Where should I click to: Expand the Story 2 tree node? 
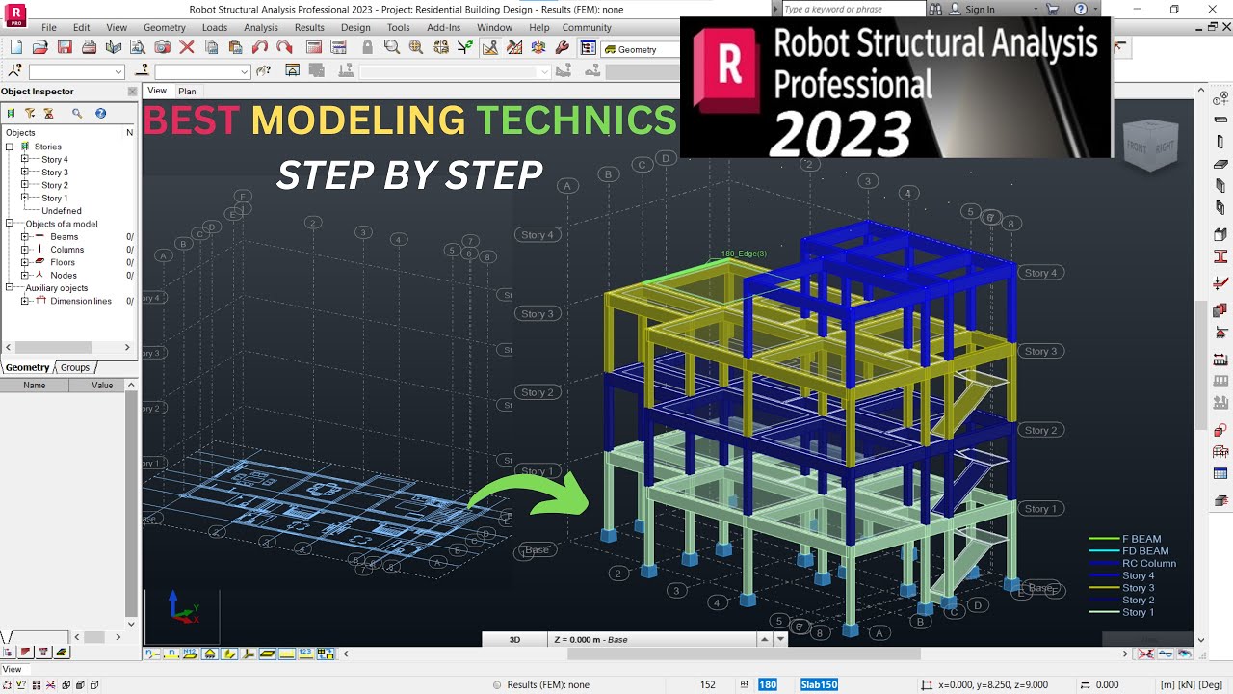coord(25,185)
